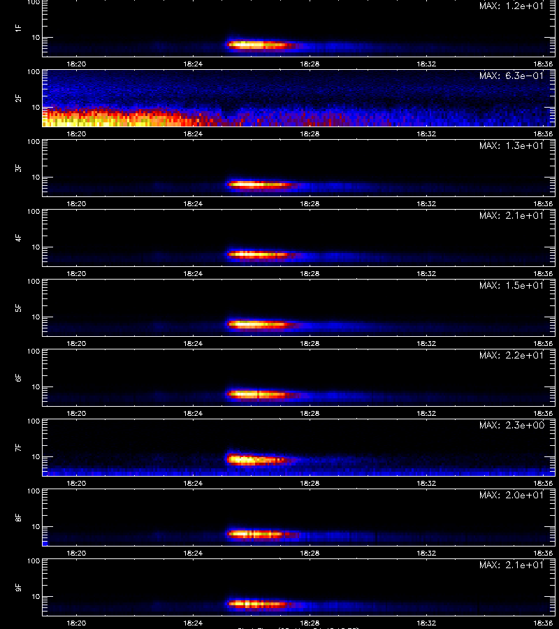Click the 18:20 time label under panel 1F

tap(76, 64)
